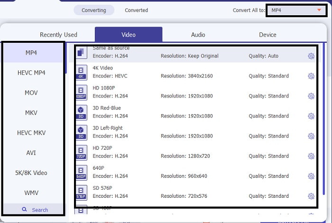Choose HEVC MP4 from the format list
The width and height of the screenshot is (332, 223).
(x=31, y=73)
